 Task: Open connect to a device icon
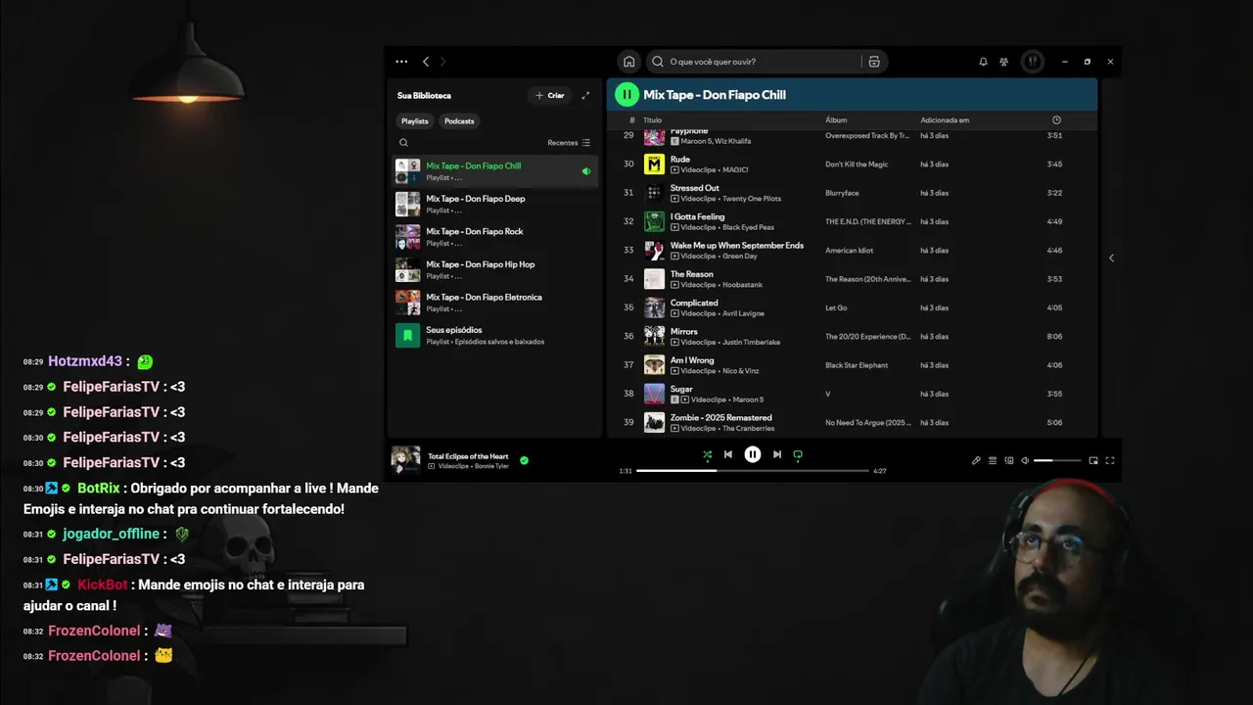pyautogui.click(x=1009, y=460)
